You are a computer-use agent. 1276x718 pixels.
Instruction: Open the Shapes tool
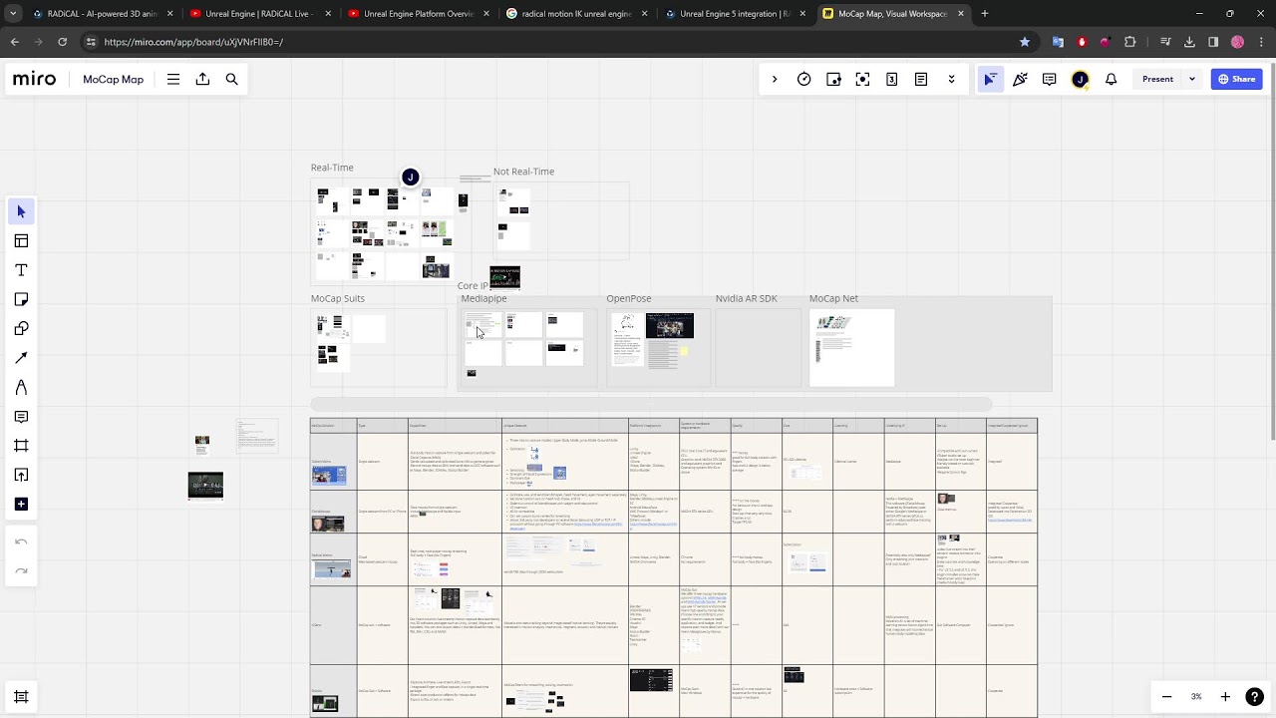click(21, 328)
